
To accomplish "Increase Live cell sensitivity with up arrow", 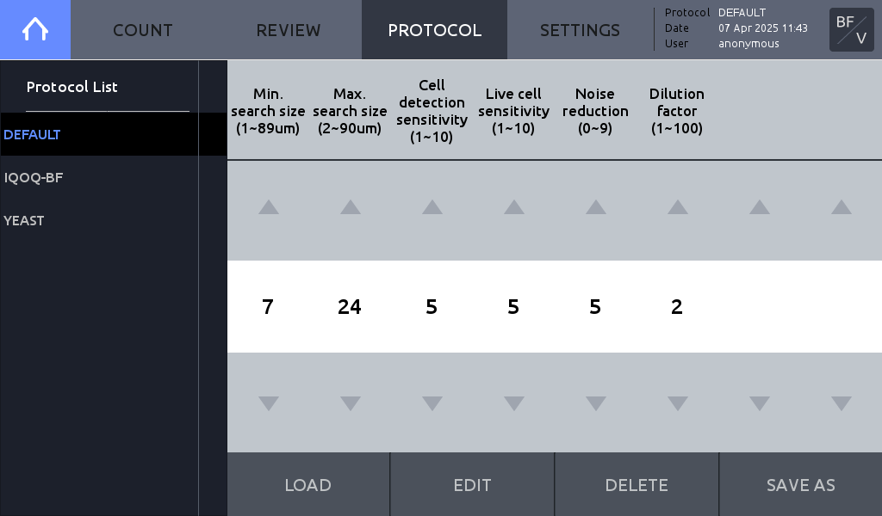I will pyautogui.click(x=514, y=207).
